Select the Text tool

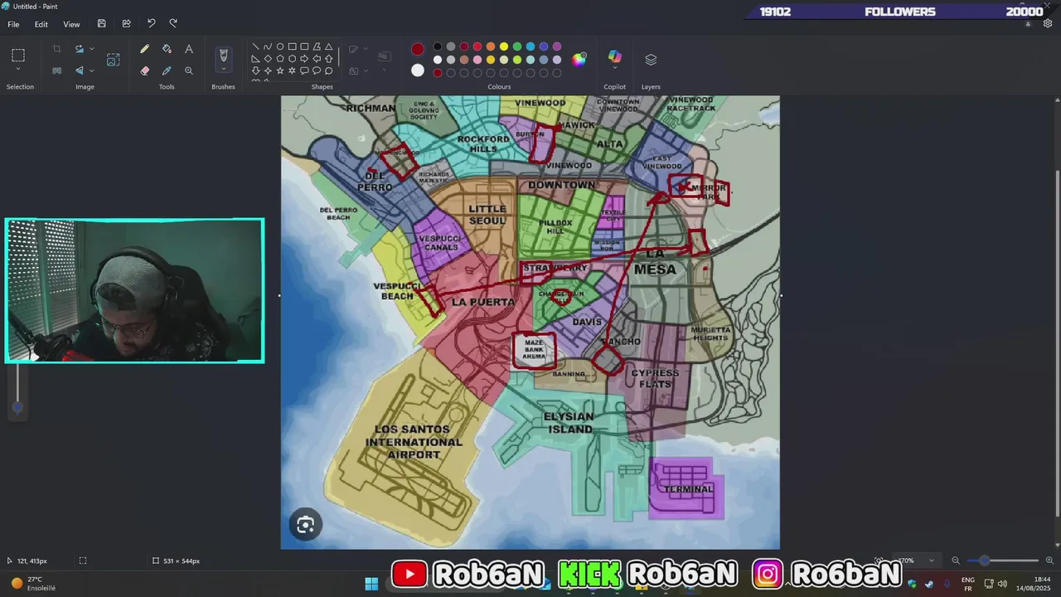point(189,50)
